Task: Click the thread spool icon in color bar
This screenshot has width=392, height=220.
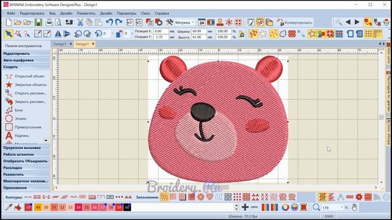Action: [304, 207]
